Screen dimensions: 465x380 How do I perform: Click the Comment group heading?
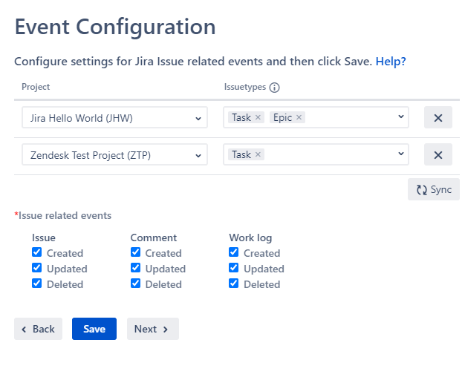[154, 237]
